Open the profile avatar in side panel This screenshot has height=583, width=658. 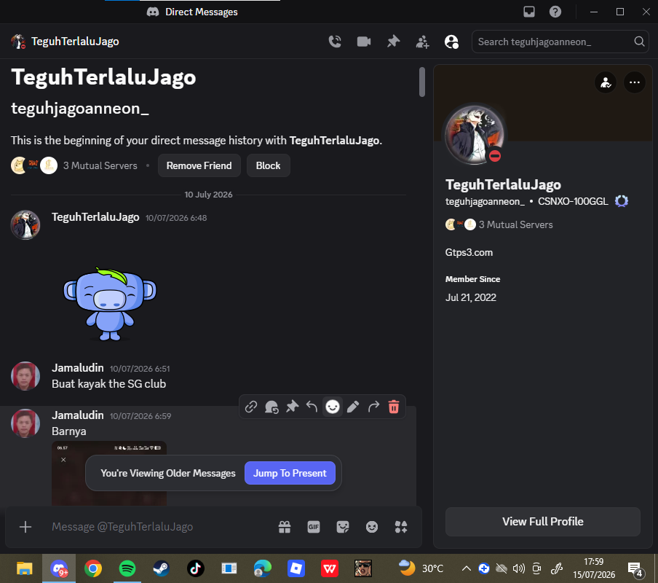(x=474, y=134)
